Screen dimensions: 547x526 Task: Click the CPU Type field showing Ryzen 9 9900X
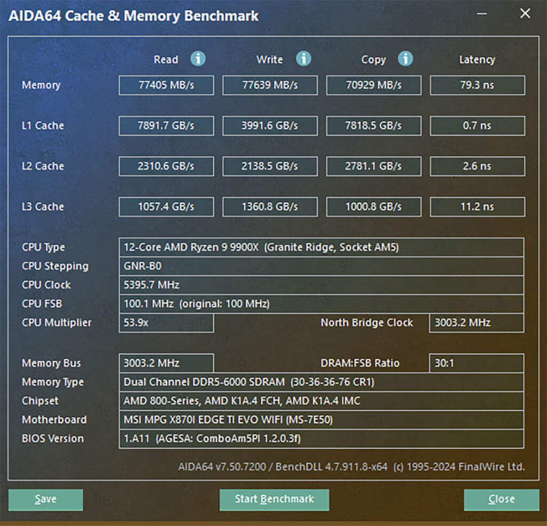coord(321,247)
